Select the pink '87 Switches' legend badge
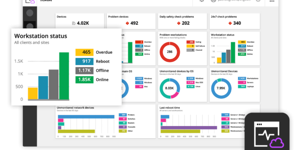The image size is (301, 150). click(x=123, y=119)
